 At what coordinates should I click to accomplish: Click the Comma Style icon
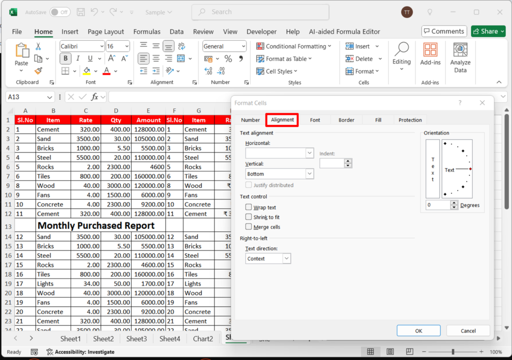(x=241, y=58)
